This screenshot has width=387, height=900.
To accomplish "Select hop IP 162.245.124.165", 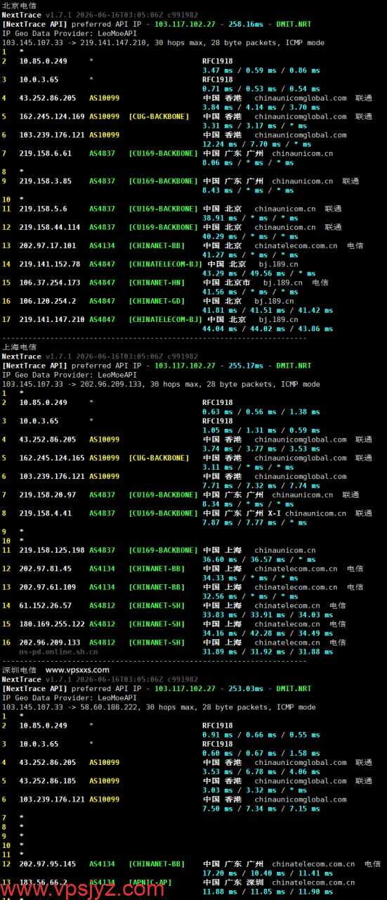I will tap(52, 458).
